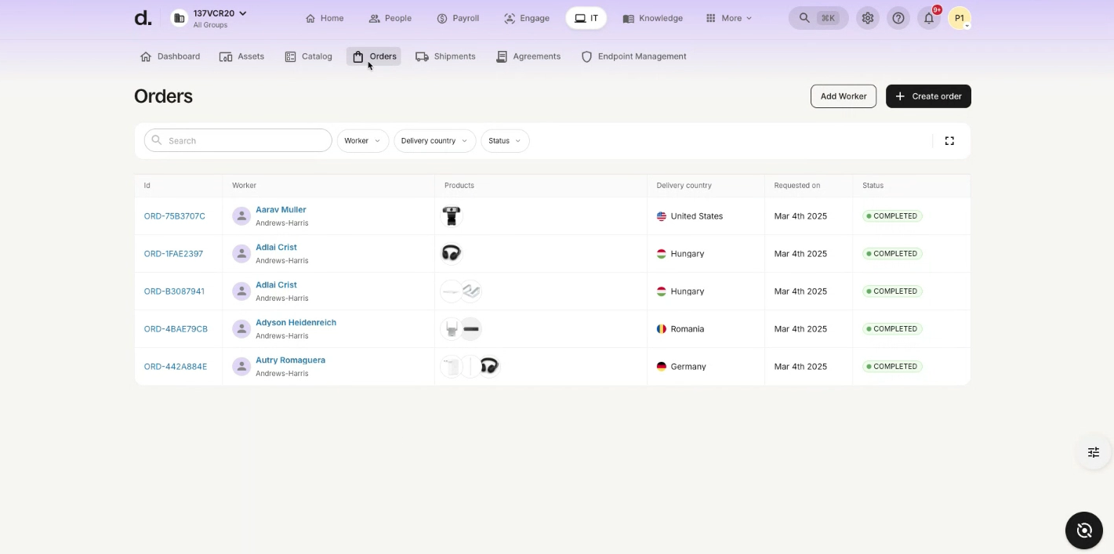Click the search magnifier in top bar
The image size is (1114, 554).
tap(804, 18)
